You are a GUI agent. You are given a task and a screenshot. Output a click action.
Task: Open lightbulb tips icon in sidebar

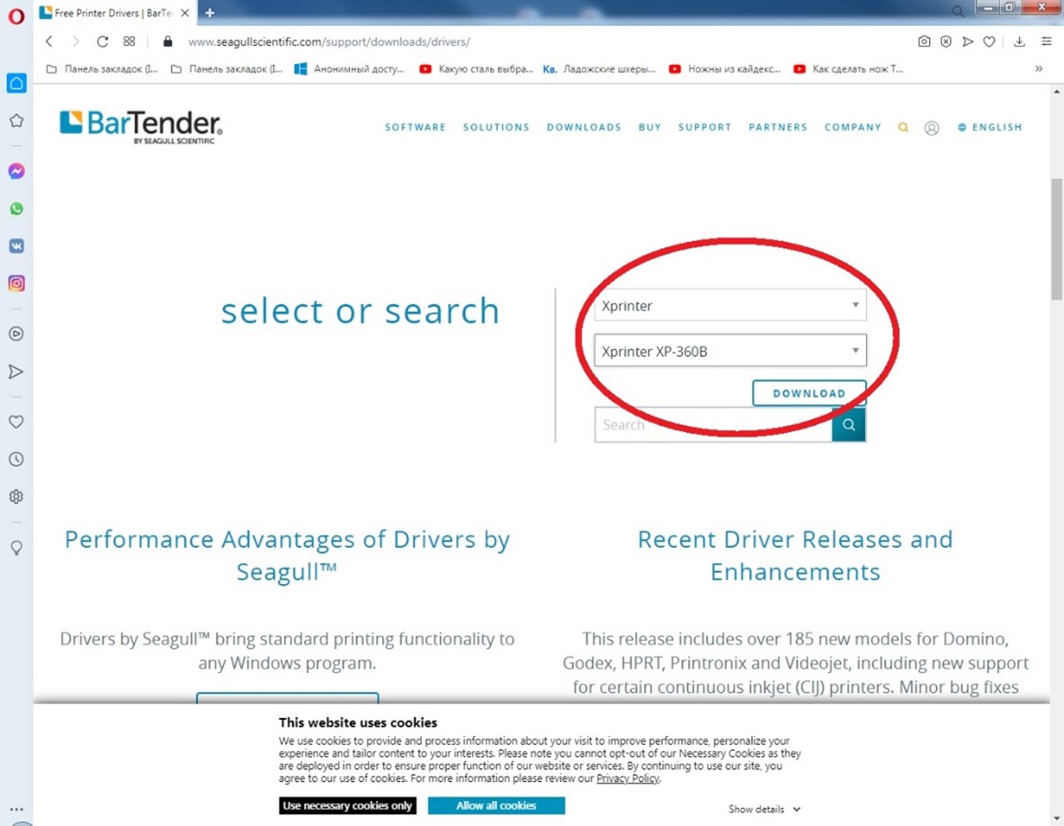point(16,548)
